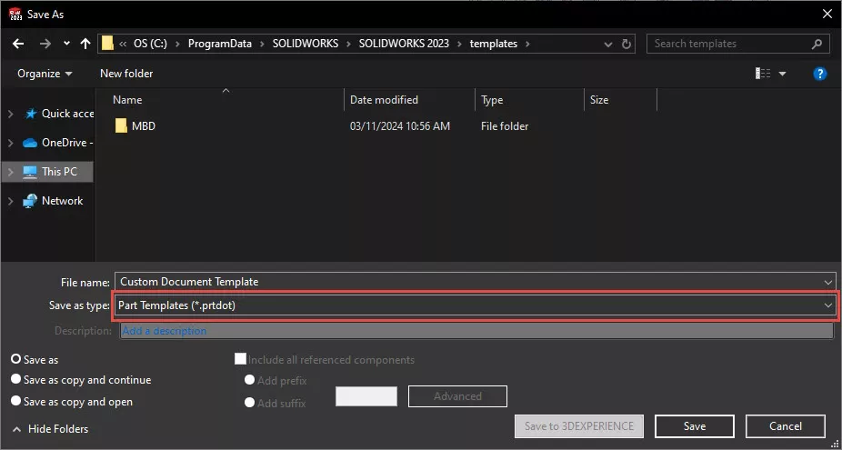Viewport: 842px width, 450px height.
Task: Select OneDrive in navigation pane
Action: pos(58,143)
